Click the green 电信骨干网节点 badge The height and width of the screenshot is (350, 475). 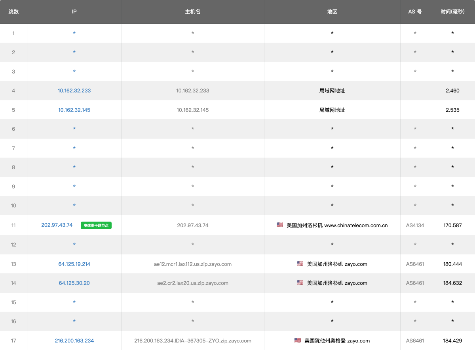coord(96,226)
